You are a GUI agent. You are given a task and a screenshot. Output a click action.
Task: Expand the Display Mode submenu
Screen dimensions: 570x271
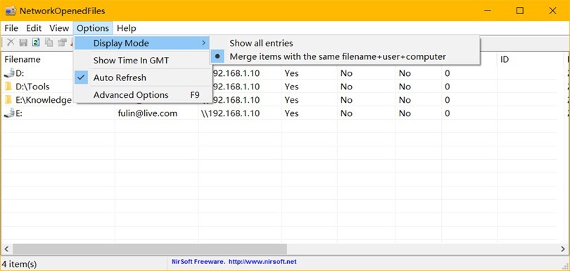coord(142,43)
